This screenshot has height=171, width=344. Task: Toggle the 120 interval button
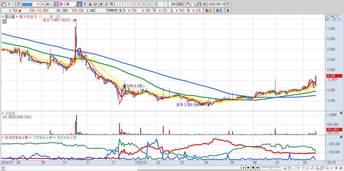click(x=154, y=4)
